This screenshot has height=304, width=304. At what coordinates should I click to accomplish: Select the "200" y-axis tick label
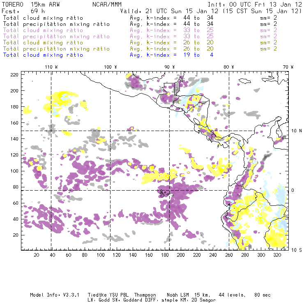pyautogui.click(x=14, y=91)
